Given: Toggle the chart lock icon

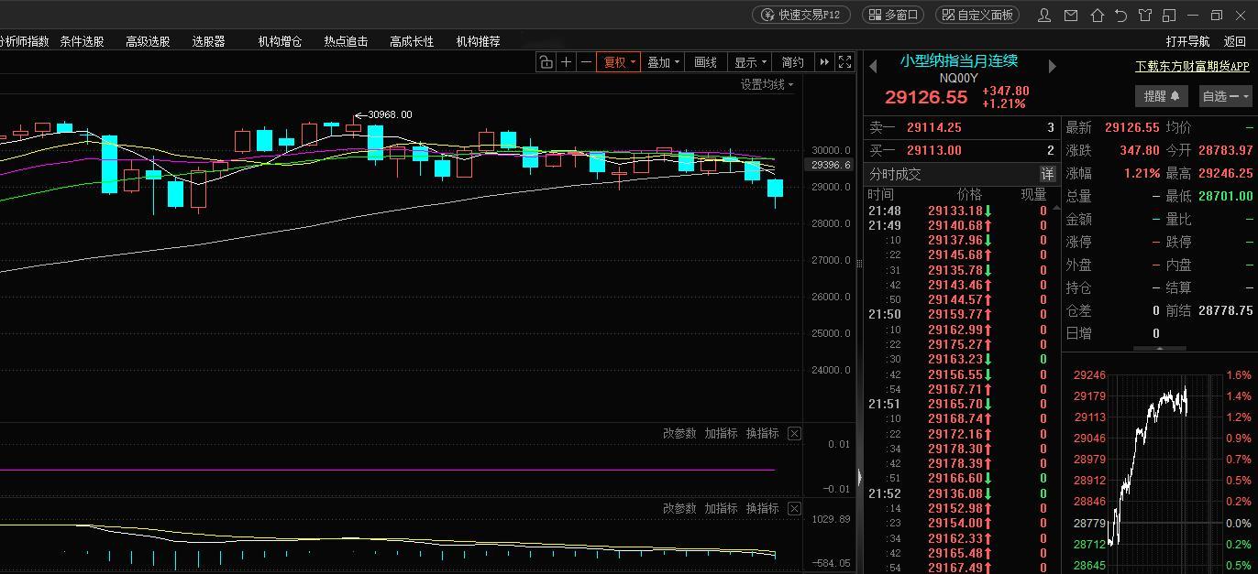Looking at the screenshot, I should (546, 62).
